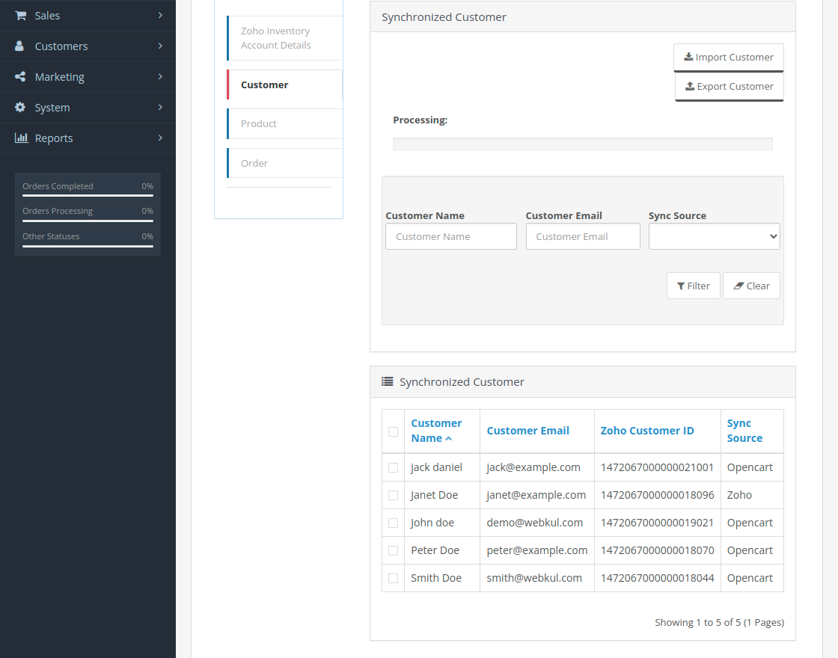Screen dimensions: 838x658
Task: Switch to the Product tab
Action: [257, 123]
